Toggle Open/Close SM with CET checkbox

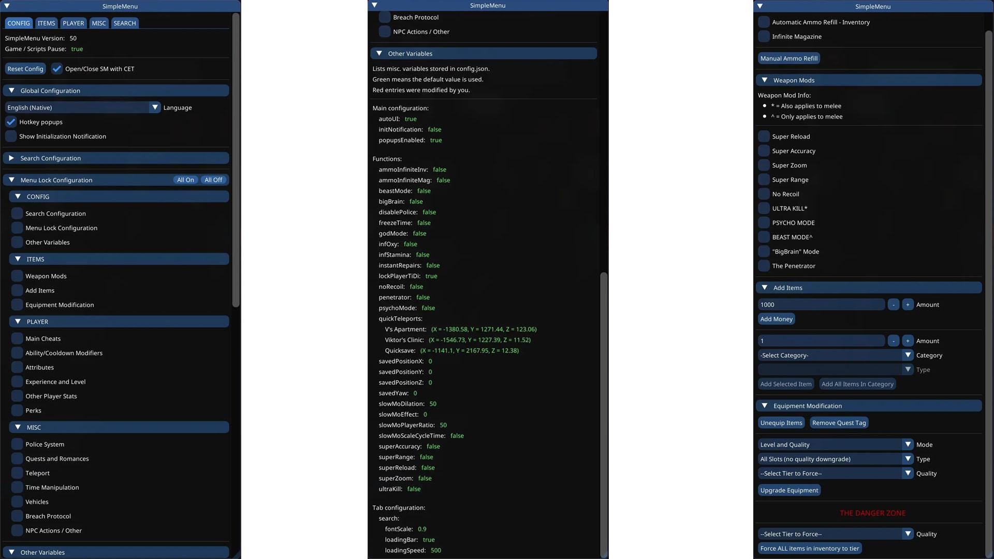57,69
